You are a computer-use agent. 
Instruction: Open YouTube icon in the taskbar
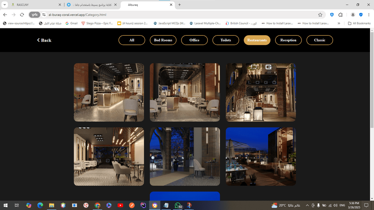click(120, 206)
